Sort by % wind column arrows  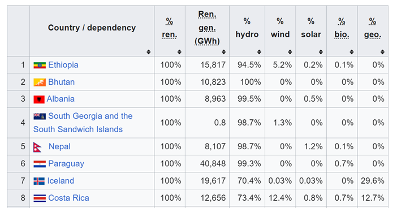pyautogui.click(x=290, y=52)
